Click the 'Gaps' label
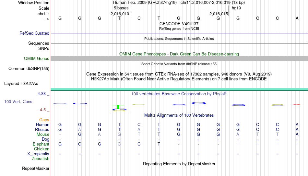This screenshot has height=176, width=308. click(x=44, y=120)
